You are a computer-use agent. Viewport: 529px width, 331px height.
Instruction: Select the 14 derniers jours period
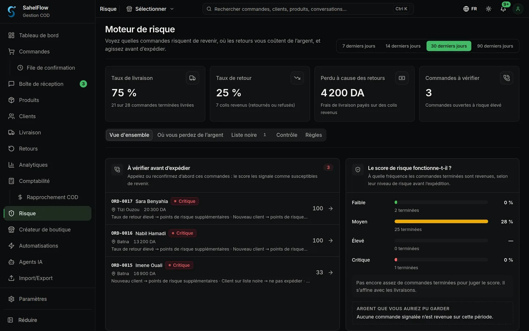click(403, 46)
